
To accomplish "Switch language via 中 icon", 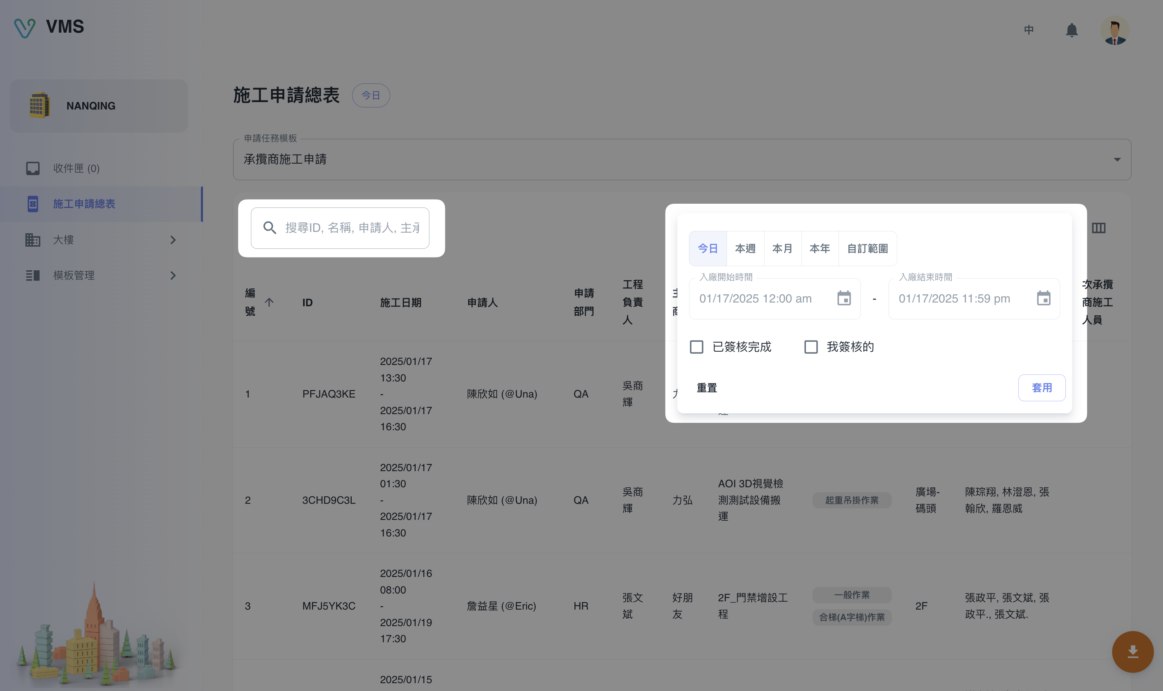I will 1029,30.
